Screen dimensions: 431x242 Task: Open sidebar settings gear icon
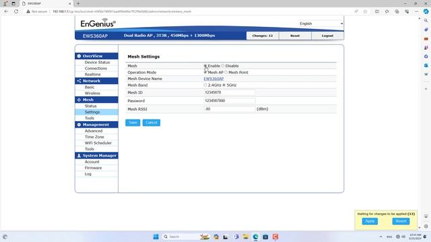[x=426, y=227]
